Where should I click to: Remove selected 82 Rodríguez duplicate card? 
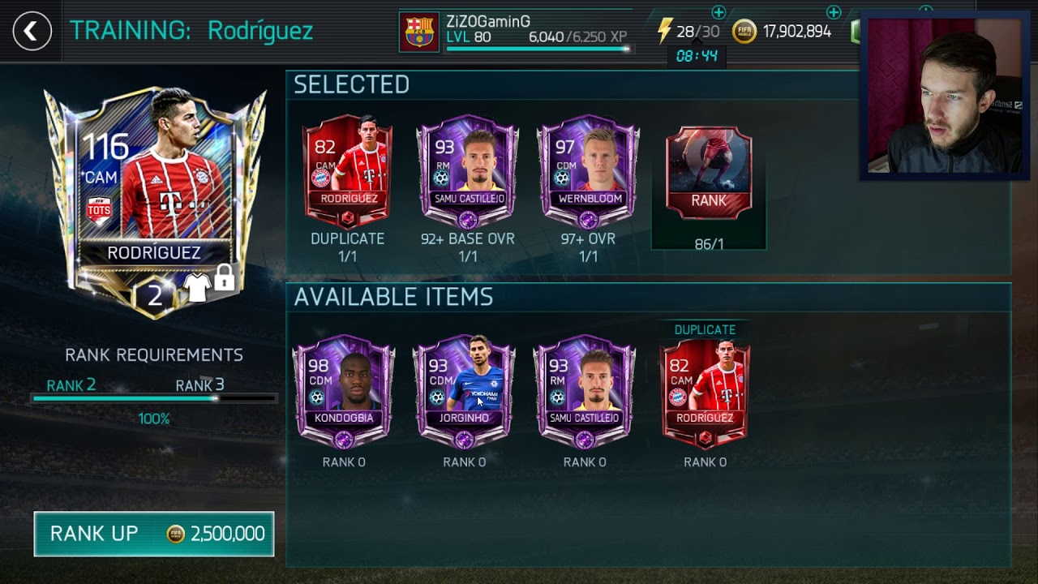pyautogui.click(x=347, y=172)
